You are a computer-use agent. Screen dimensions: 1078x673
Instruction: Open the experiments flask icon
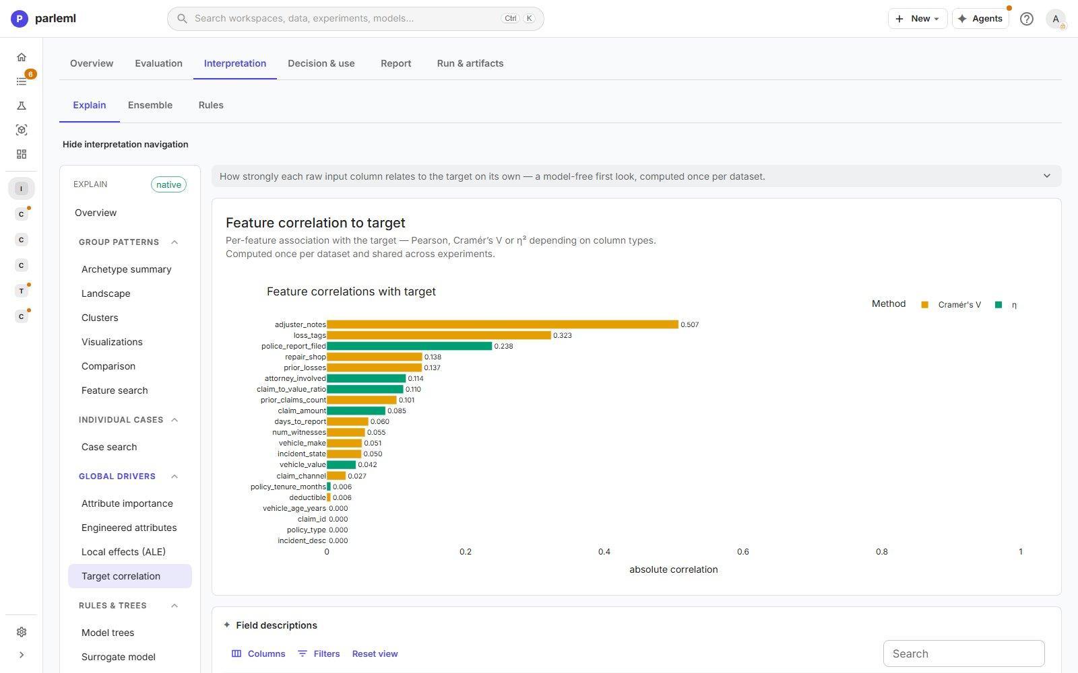click(x=22, y=106)
